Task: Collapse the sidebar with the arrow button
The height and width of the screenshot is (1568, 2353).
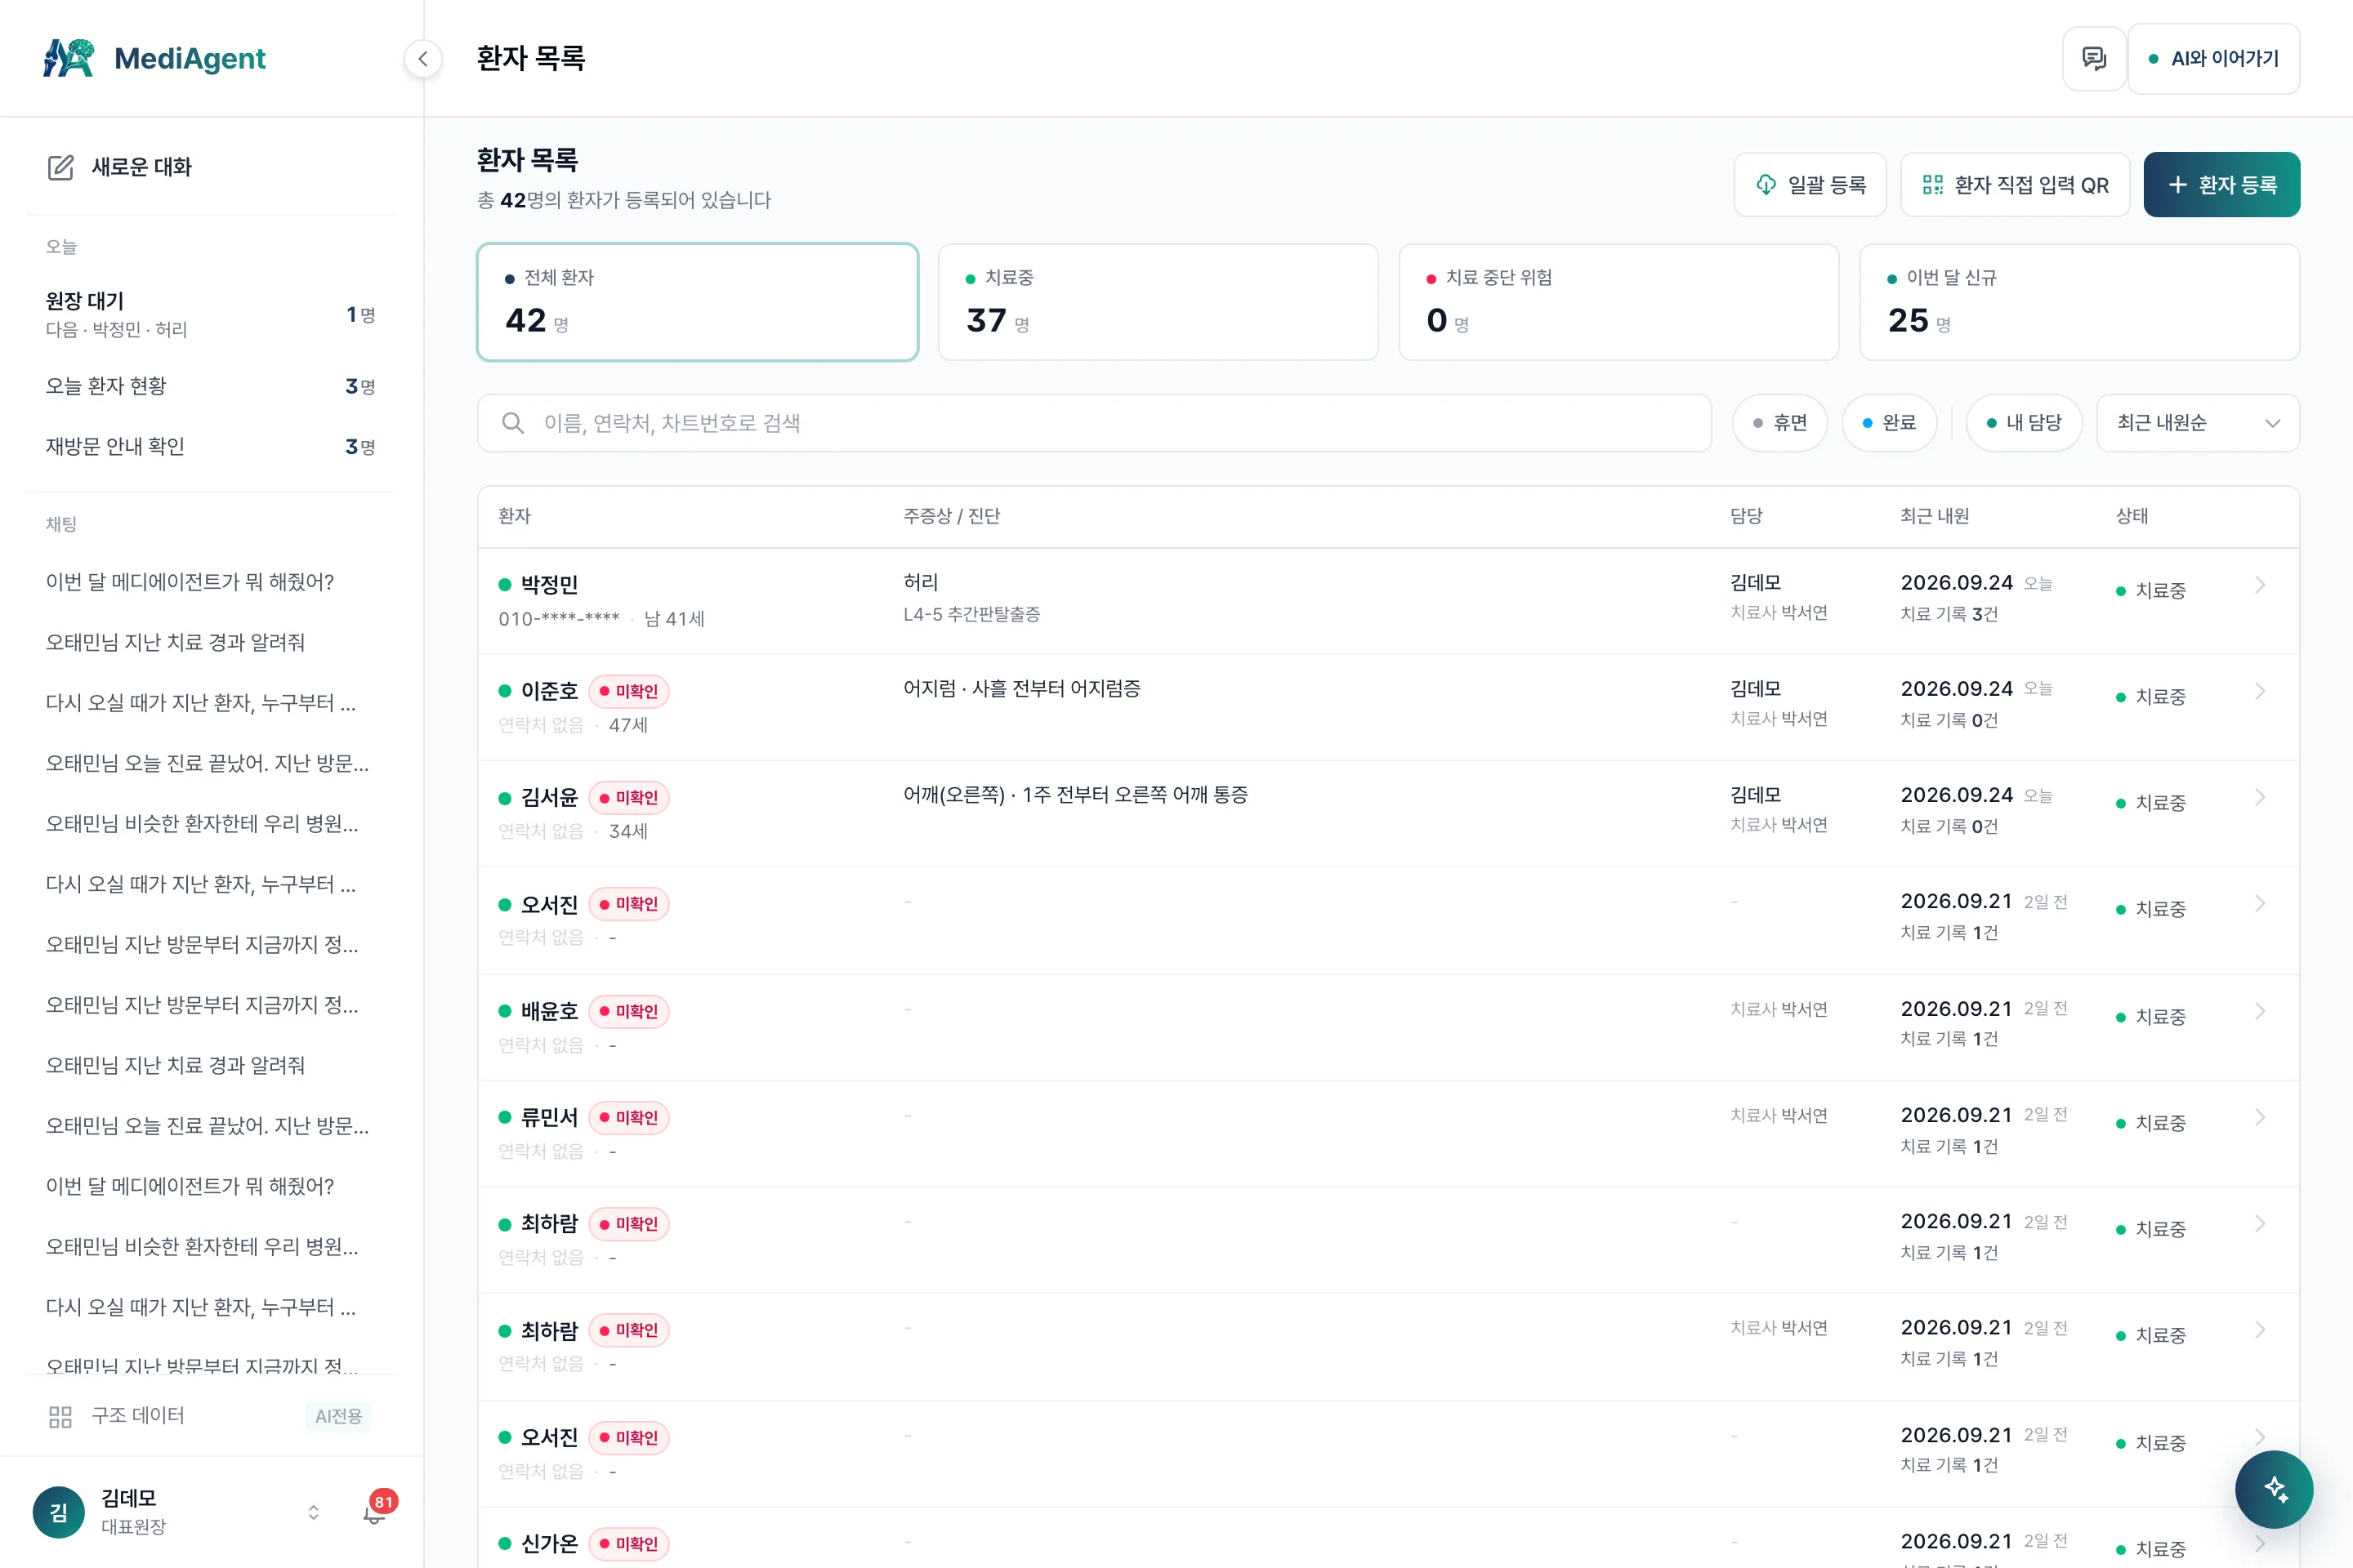Action: coord(423,59)
